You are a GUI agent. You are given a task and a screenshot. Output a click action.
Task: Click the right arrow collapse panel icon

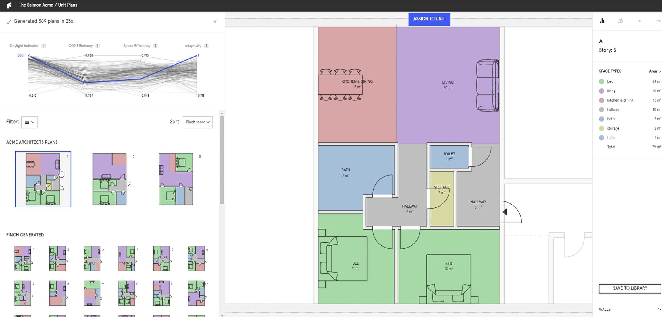coord(658,21)
